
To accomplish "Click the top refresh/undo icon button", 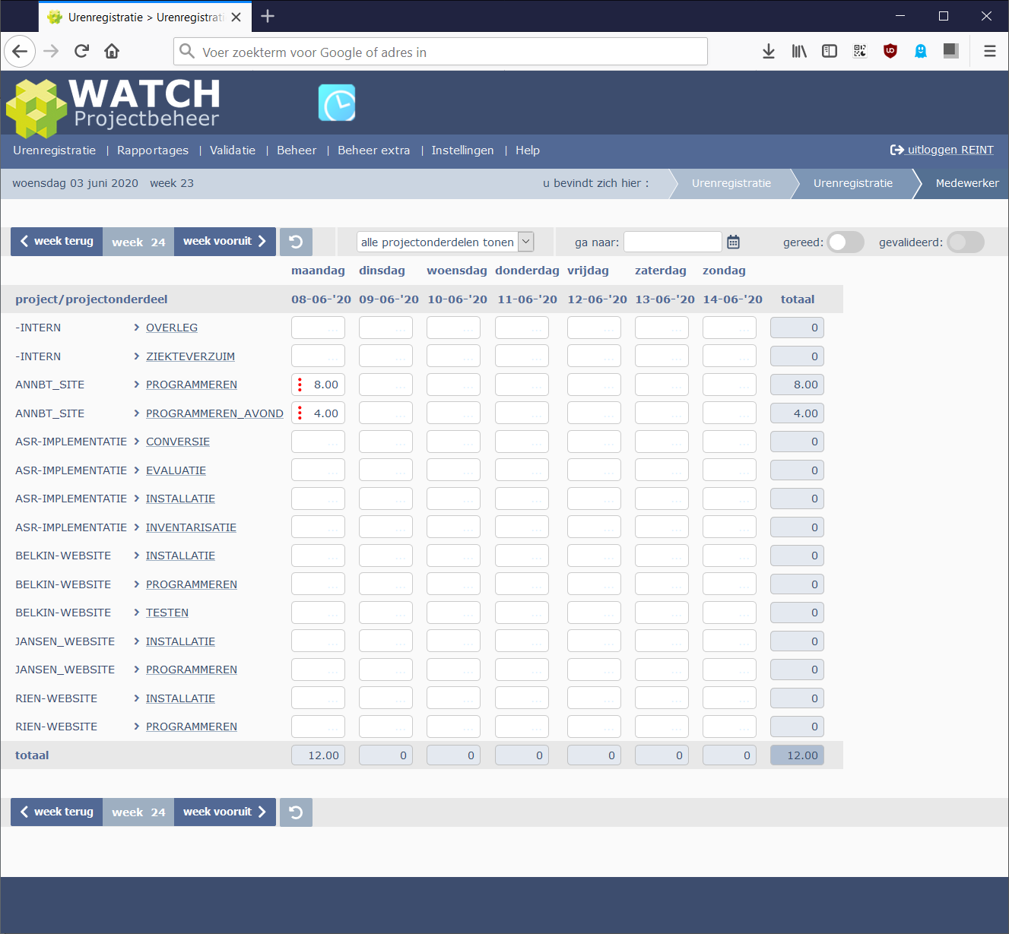I will [296, 242].
